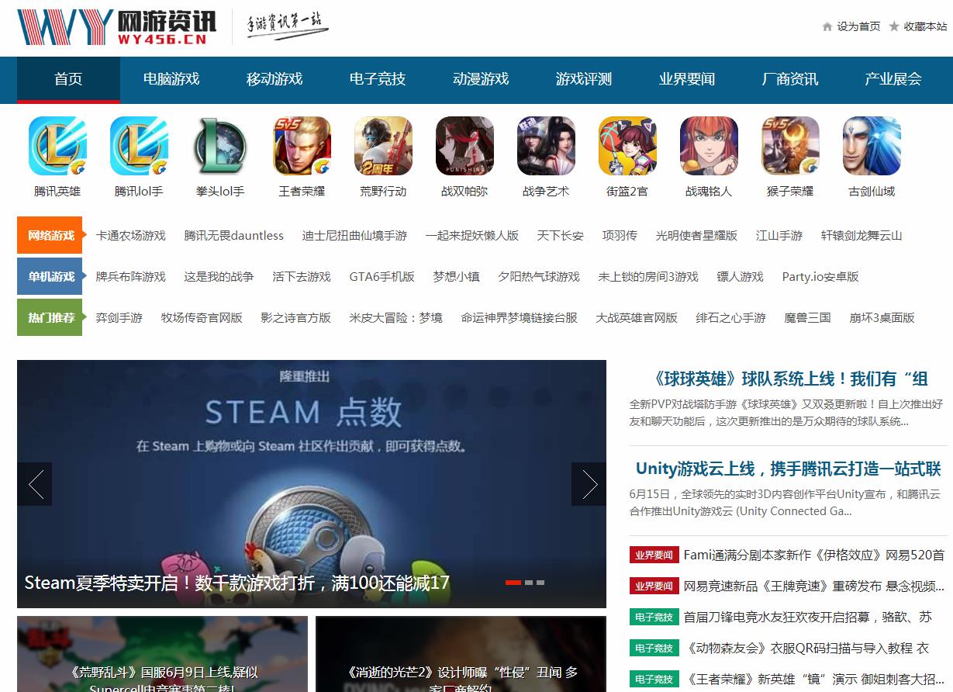The width and height of the screenshot is (953, 692).
Task: Open the 魔兽三国 link
Action: tap(808, 318)
